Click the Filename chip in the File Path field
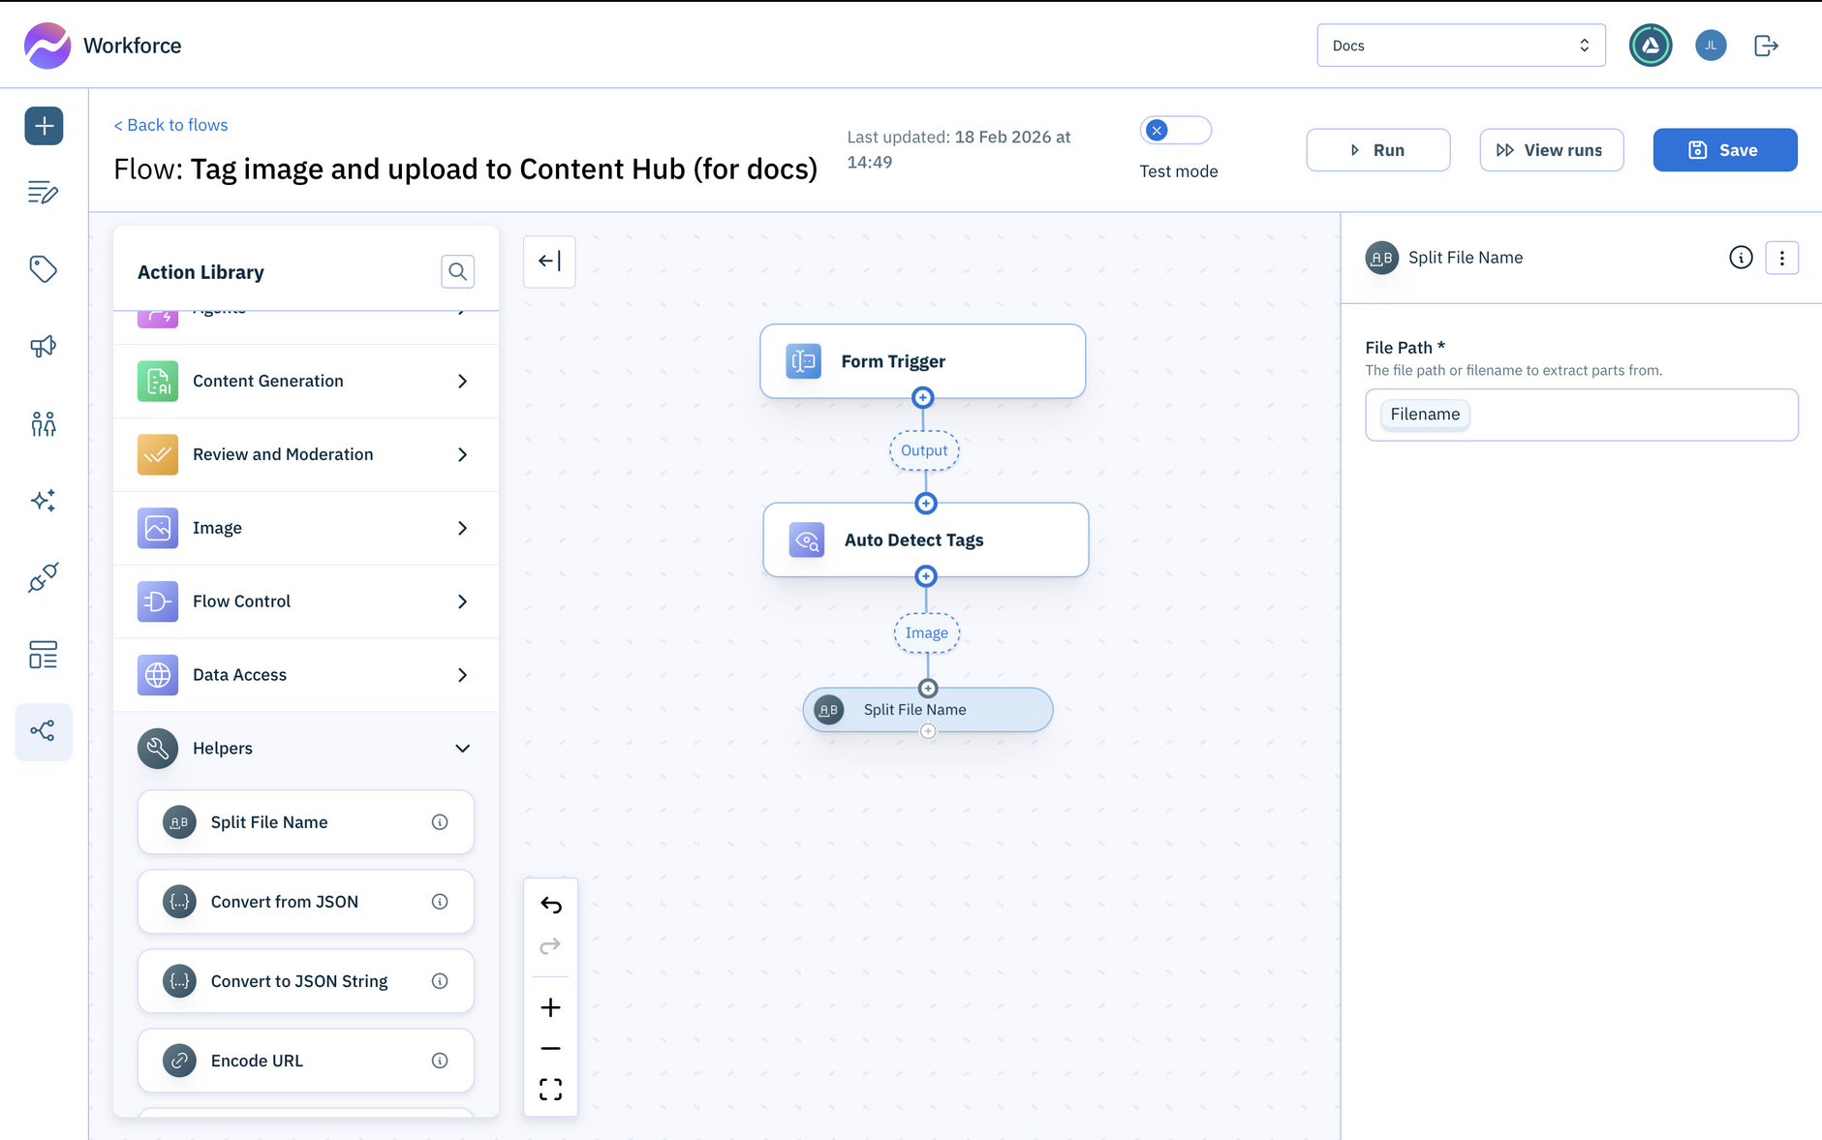Image resolution: width=1822 pixels, height=1140 pixels. 1424,414
